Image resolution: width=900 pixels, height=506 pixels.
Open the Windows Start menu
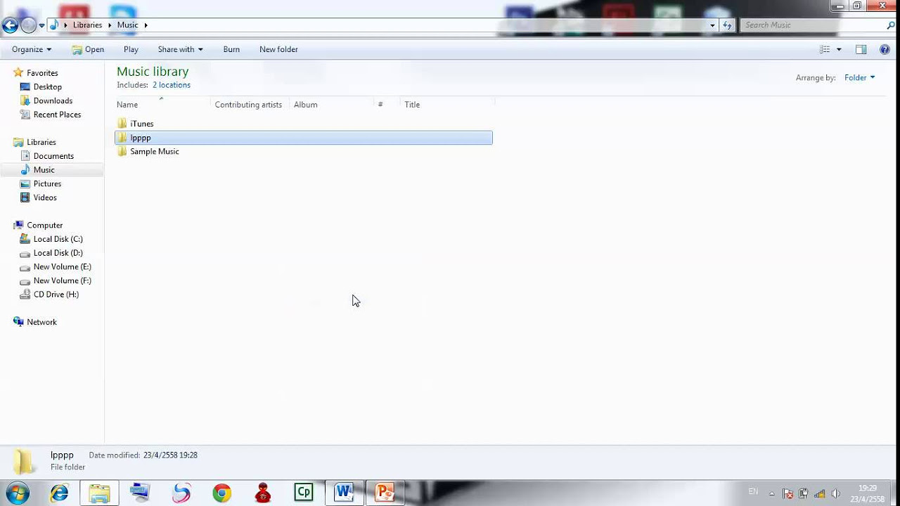pyautogui.click(x=17, y=493)
